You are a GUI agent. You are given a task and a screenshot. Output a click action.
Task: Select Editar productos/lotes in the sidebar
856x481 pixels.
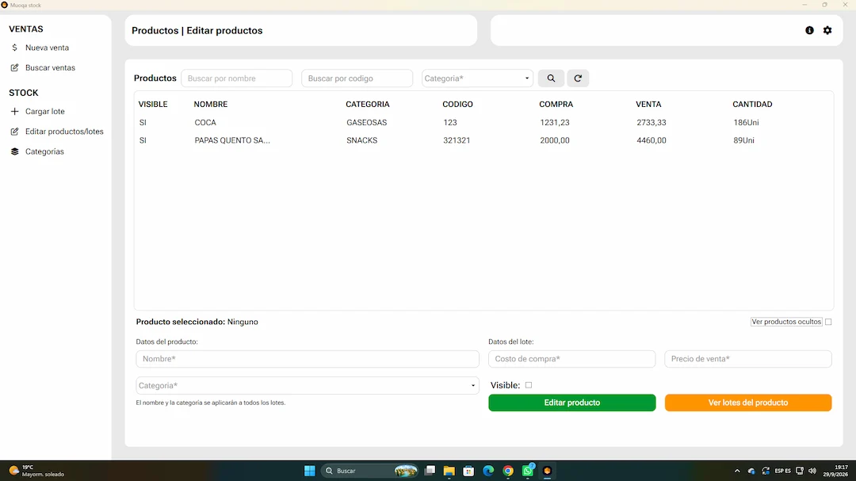[64, 132]
